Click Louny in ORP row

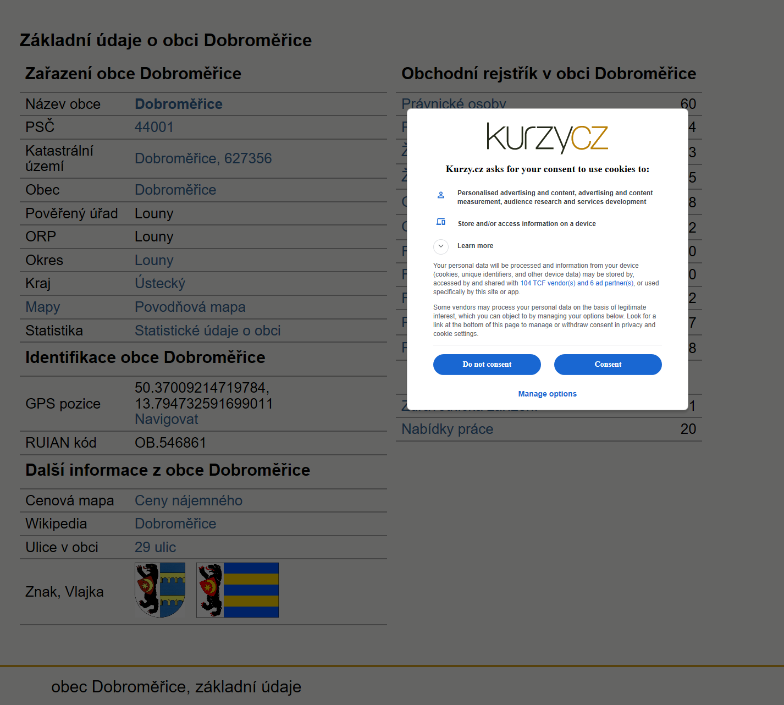click(x=154, y=236)
